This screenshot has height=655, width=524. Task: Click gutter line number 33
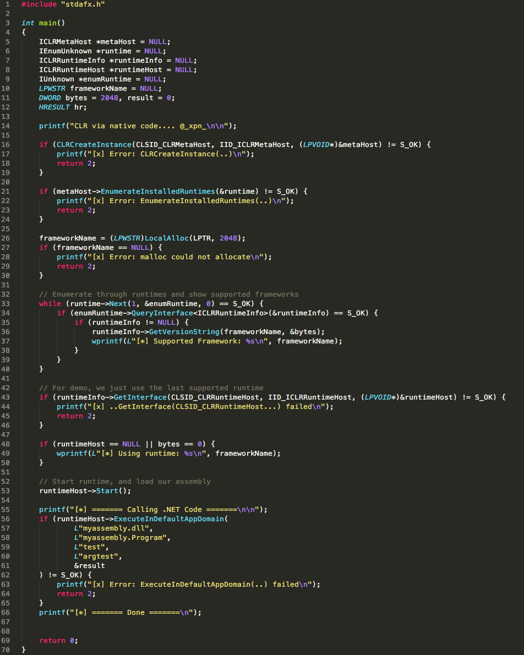(6, 304)
